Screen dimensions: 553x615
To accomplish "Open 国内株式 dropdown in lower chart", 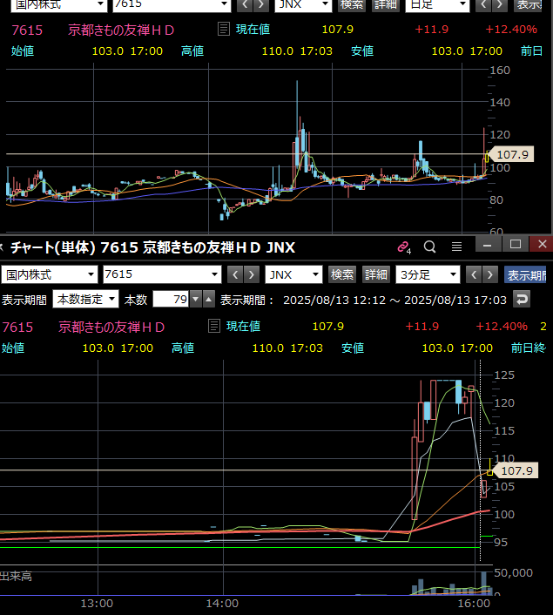I will tap(50, 274).
